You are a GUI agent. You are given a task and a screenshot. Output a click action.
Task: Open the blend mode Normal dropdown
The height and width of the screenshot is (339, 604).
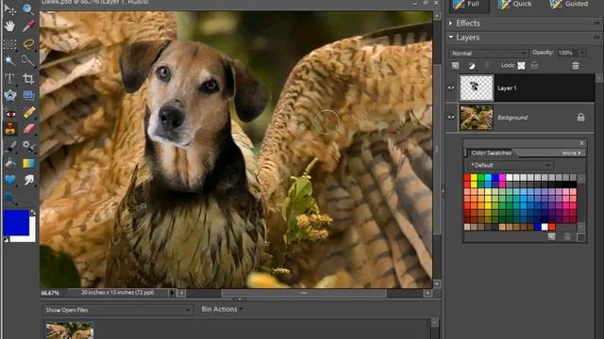[488, 53]
